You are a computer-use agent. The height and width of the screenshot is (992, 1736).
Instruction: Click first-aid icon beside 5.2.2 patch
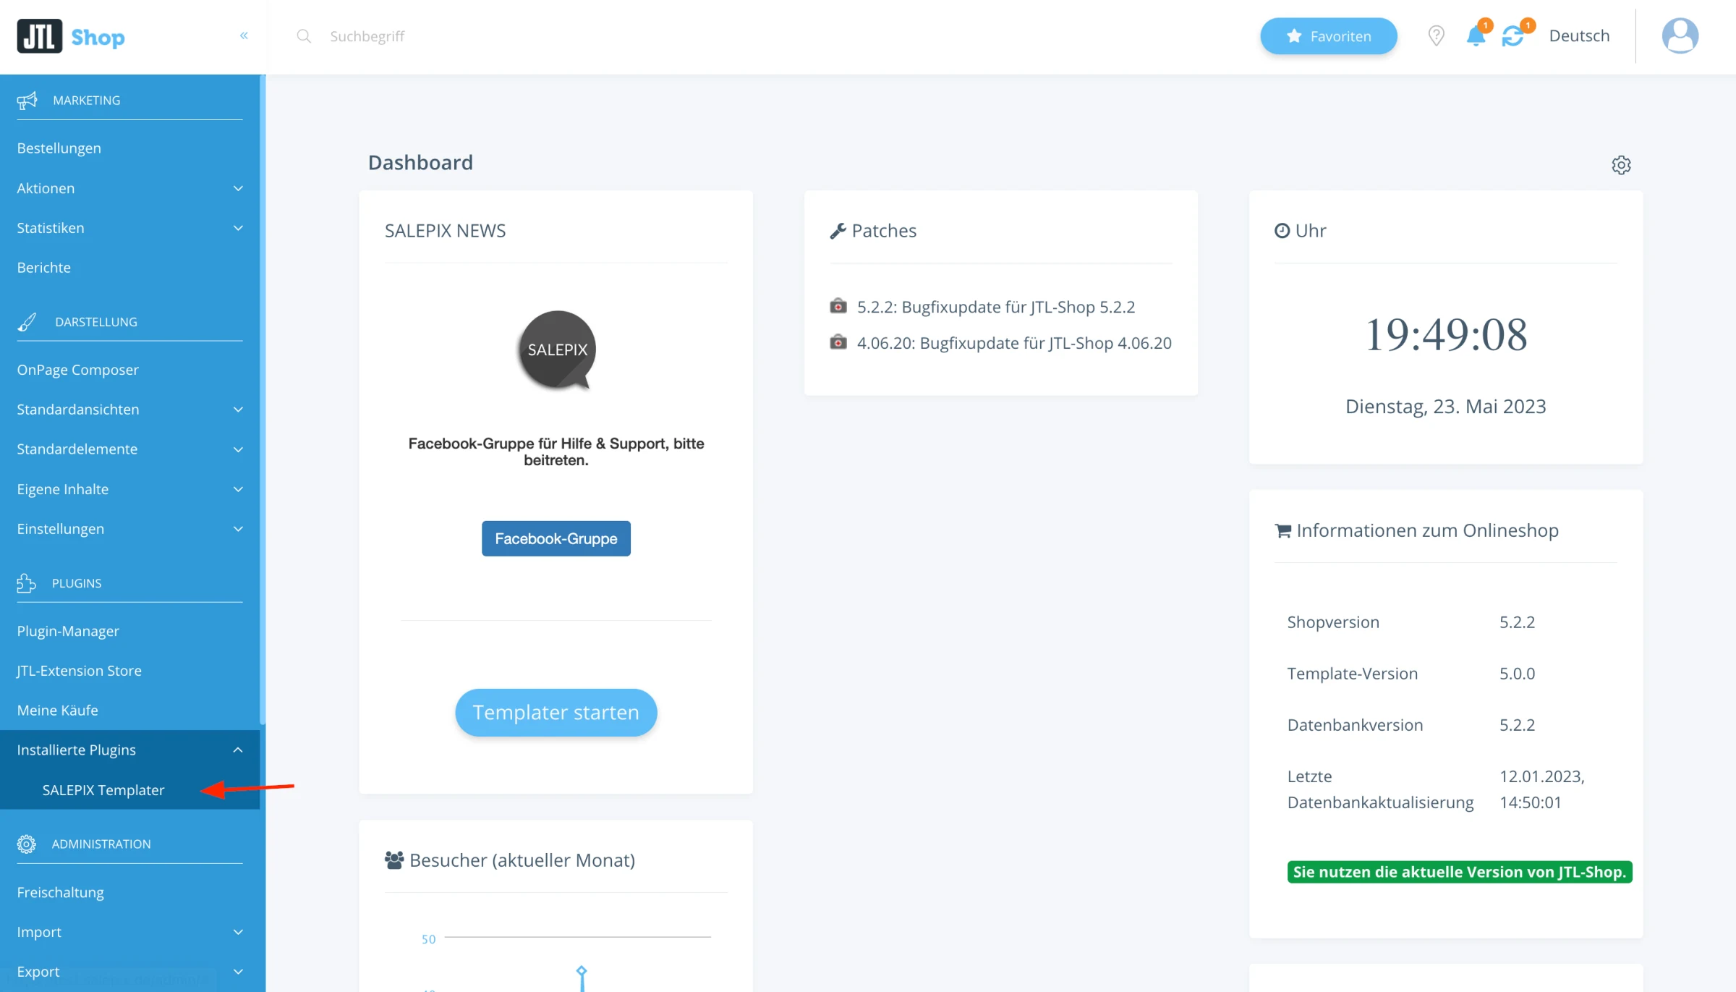838,306
